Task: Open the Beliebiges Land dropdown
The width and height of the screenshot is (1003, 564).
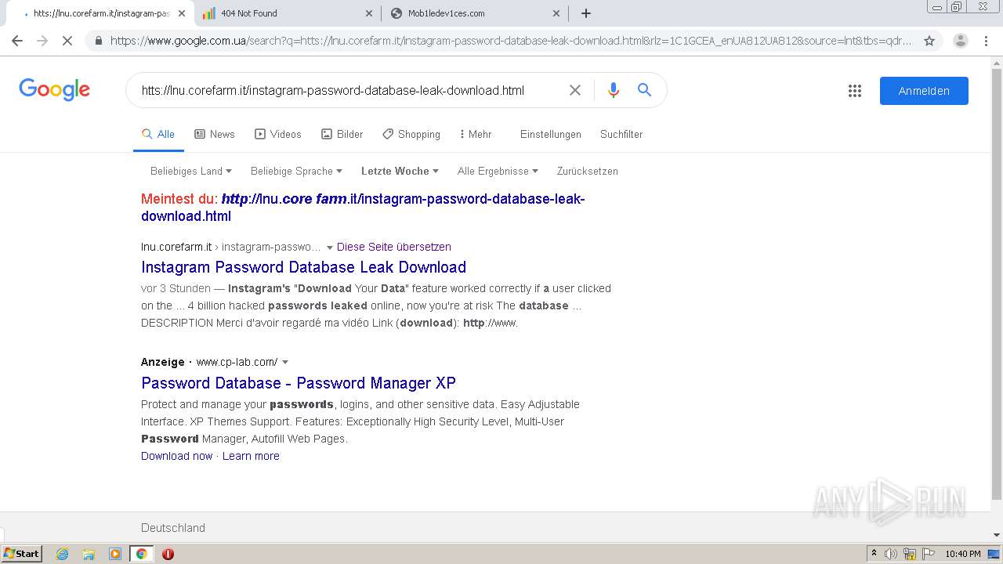Action: pos(191,171)
